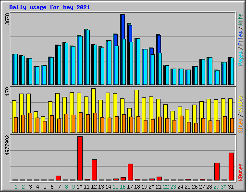Select the dark blue Files bar peak on day 16
This screenshot has height=192, width=246.
[x=123, y=27]
